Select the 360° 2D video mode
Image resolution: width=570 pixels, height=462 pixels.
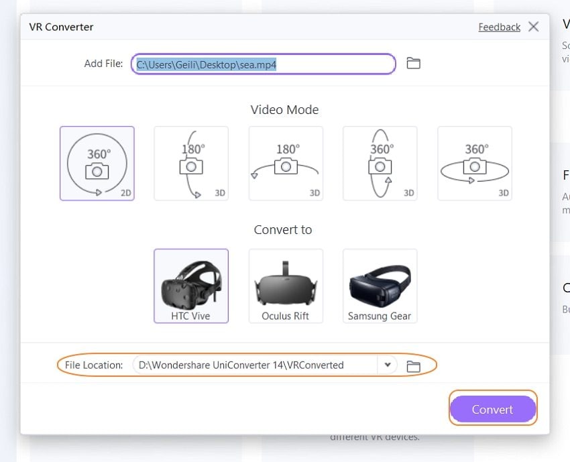pos(97,163)
